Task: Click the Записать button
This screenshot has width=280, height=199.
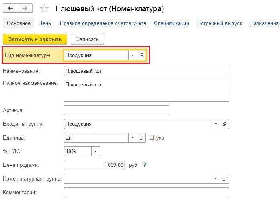Action: point(88,39)
